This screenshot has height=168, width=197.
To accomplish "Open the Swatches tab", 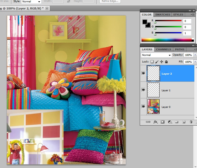I will point(162,15).
